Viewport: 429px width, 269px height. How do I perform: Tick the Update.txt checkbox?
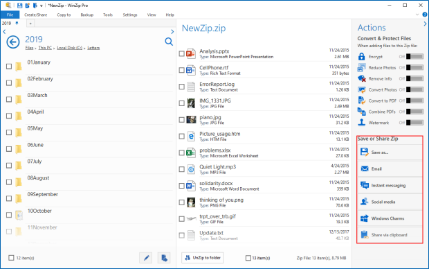point(181,235)
